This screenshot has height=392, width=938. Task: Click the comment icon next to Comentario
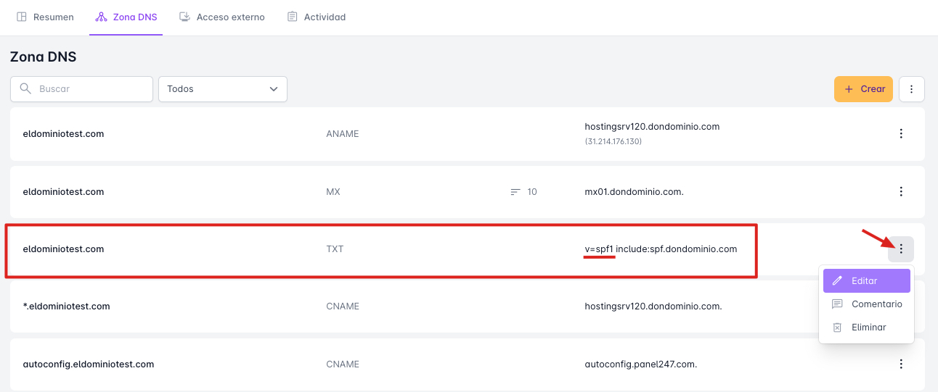point(837,304)
